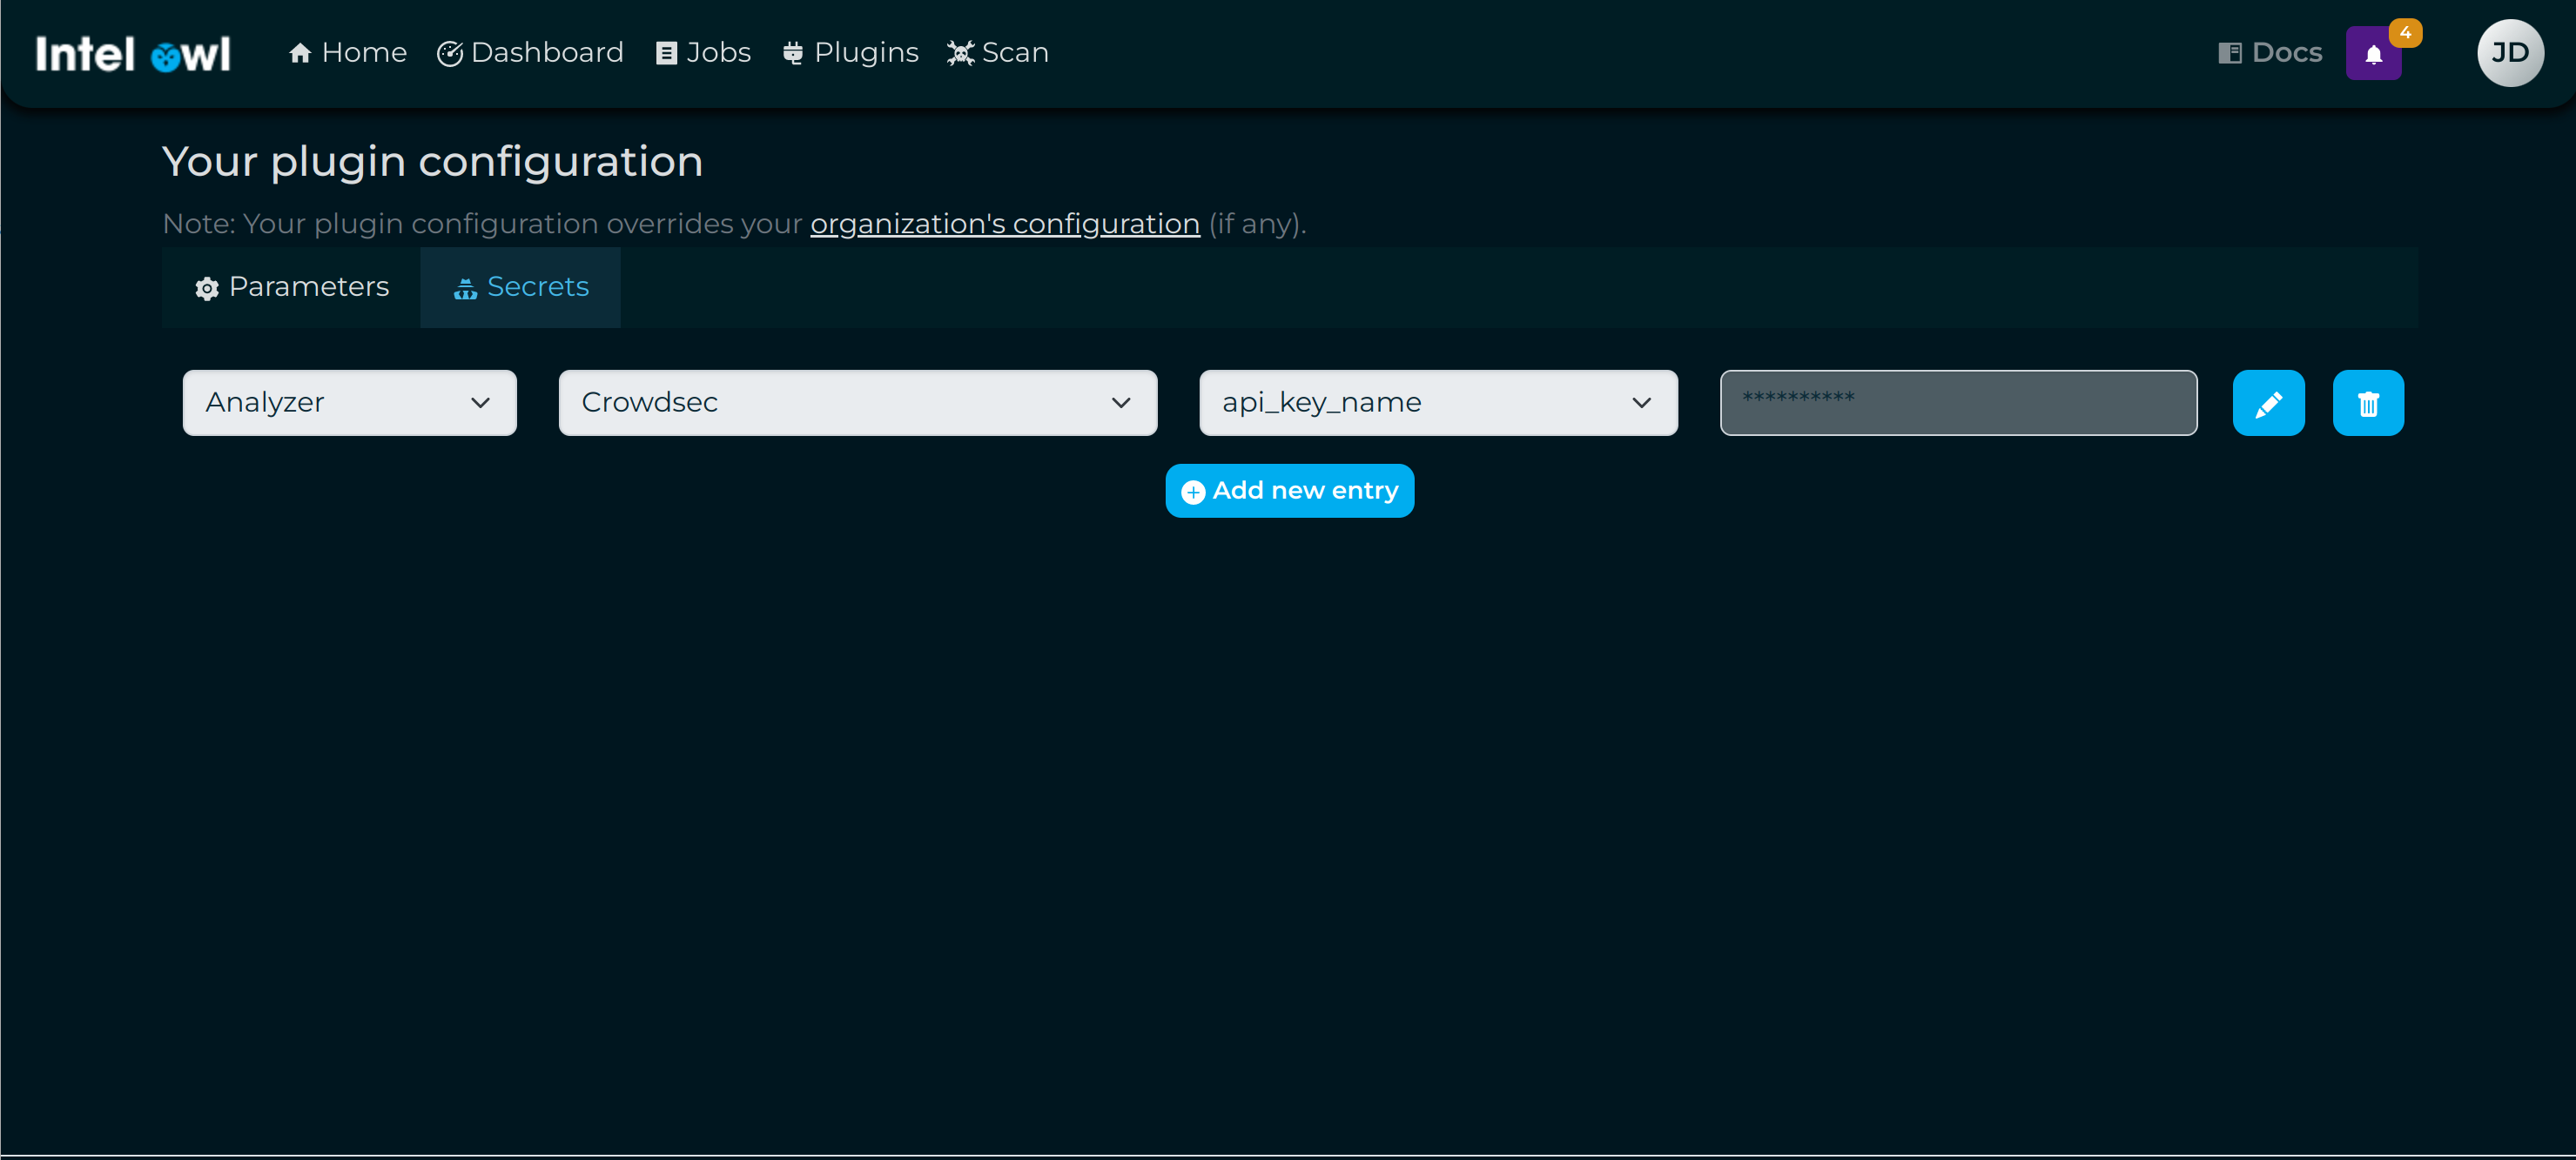The height and width of the screenshot is (1160, 2576).
Task: Open the Plugins section via its plug icon
Action: point(794,52)
